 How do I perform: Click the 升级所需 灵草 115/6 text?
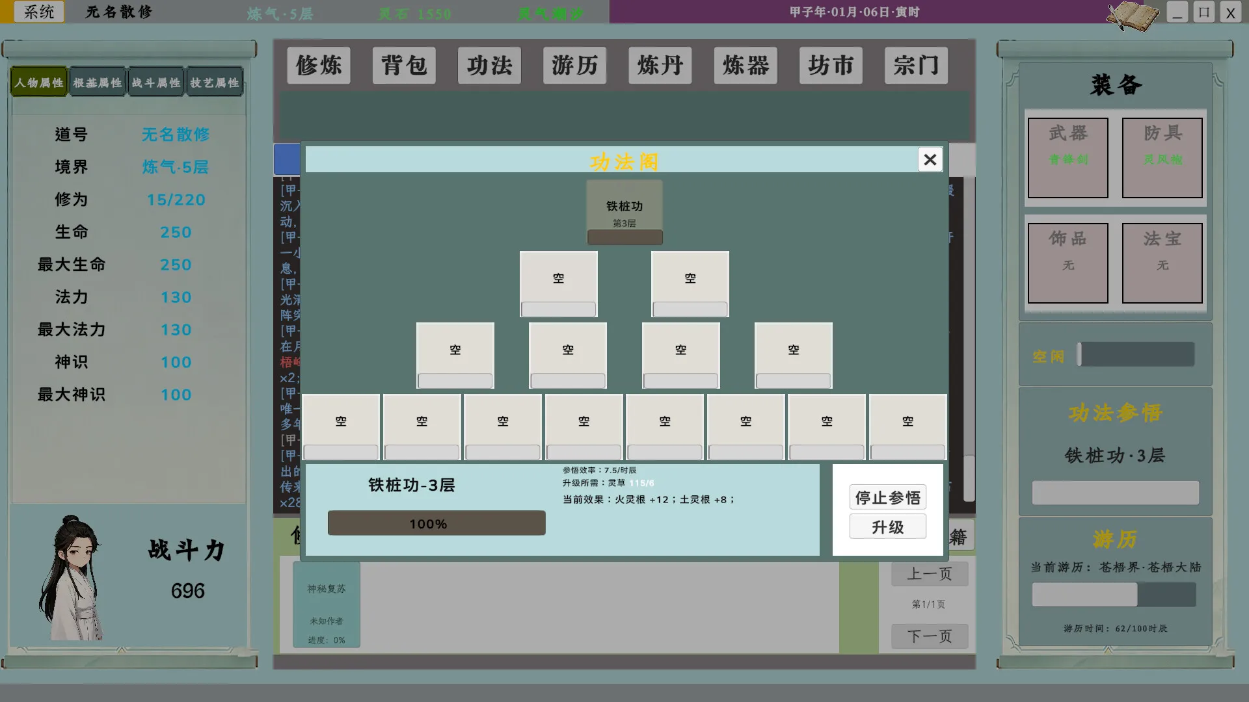pos(608,483)
